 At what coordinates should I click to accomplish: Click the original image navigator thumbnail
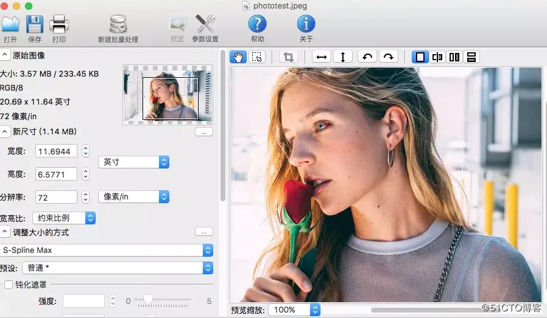[x=168, y=95]
